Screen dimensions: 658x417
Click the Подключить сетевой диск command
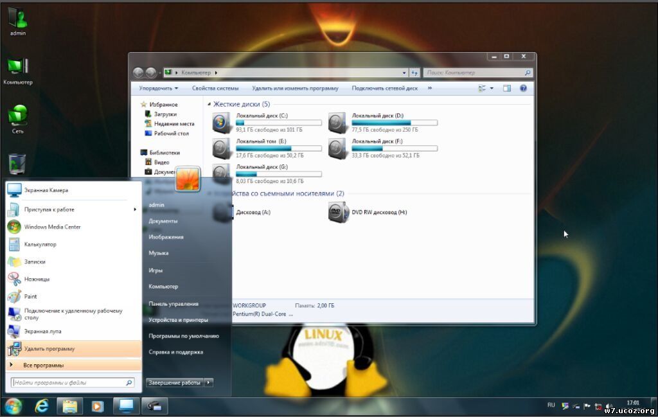click(x=384, y=88)
